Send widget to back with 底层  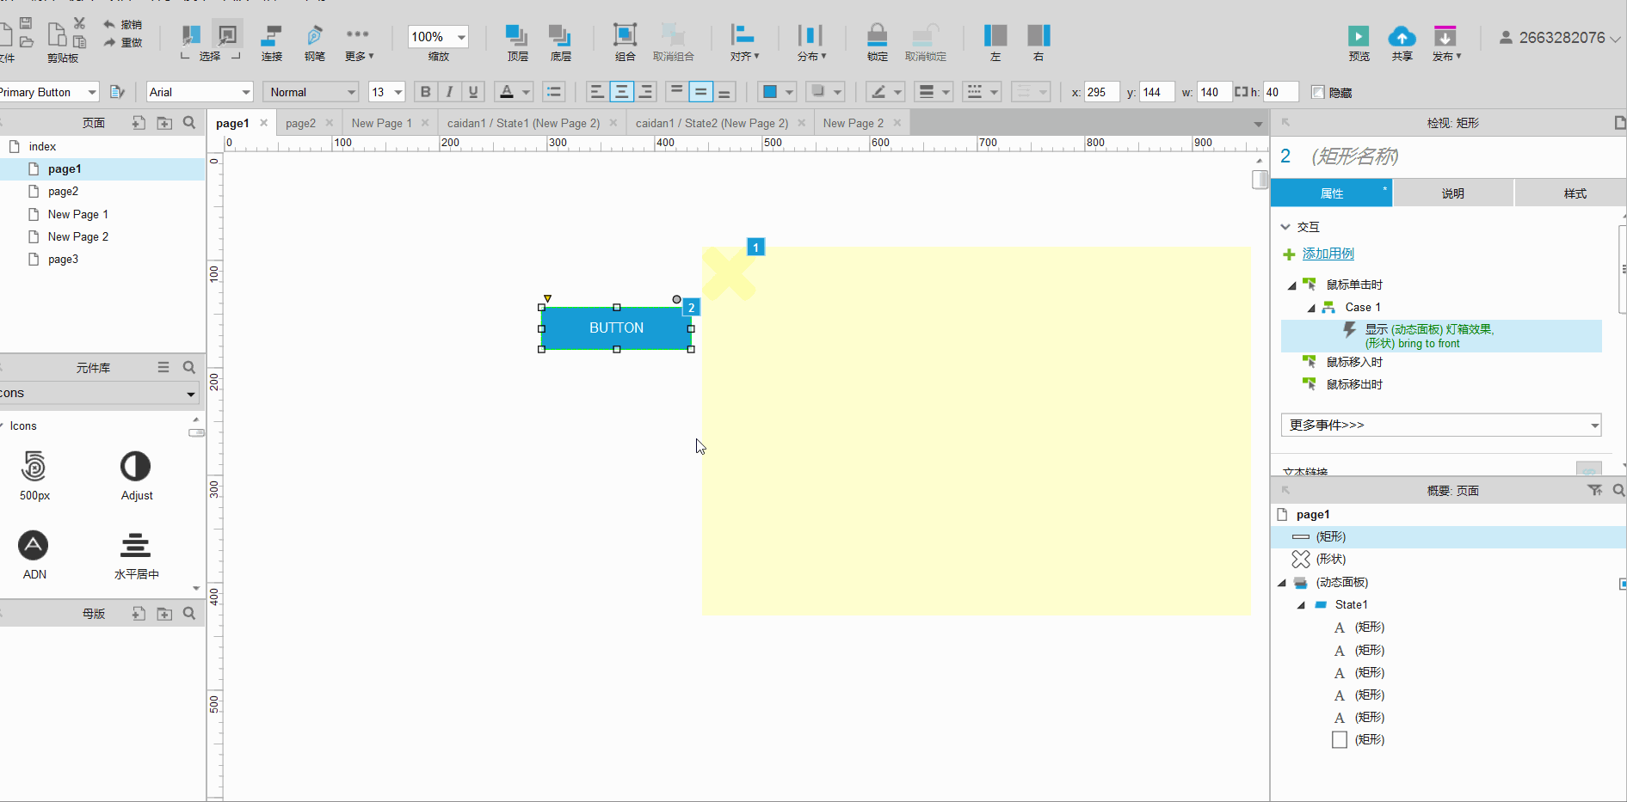560,42
